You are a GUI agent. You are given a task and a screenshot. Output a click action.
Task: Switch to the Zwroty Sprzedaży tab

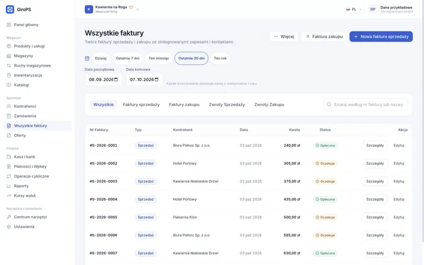tap(227, 105)
